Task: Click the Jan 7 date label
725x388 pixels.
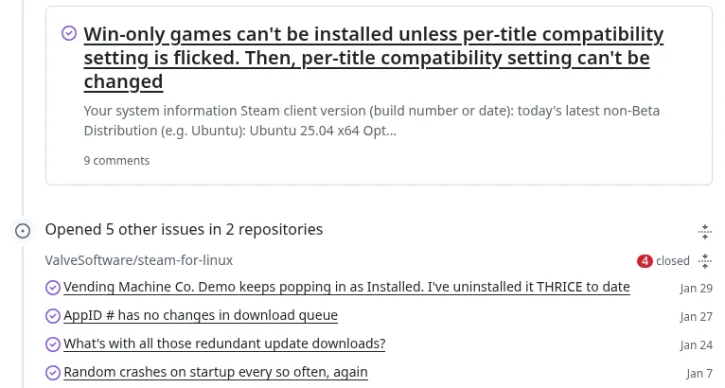Action: (699, 373)
